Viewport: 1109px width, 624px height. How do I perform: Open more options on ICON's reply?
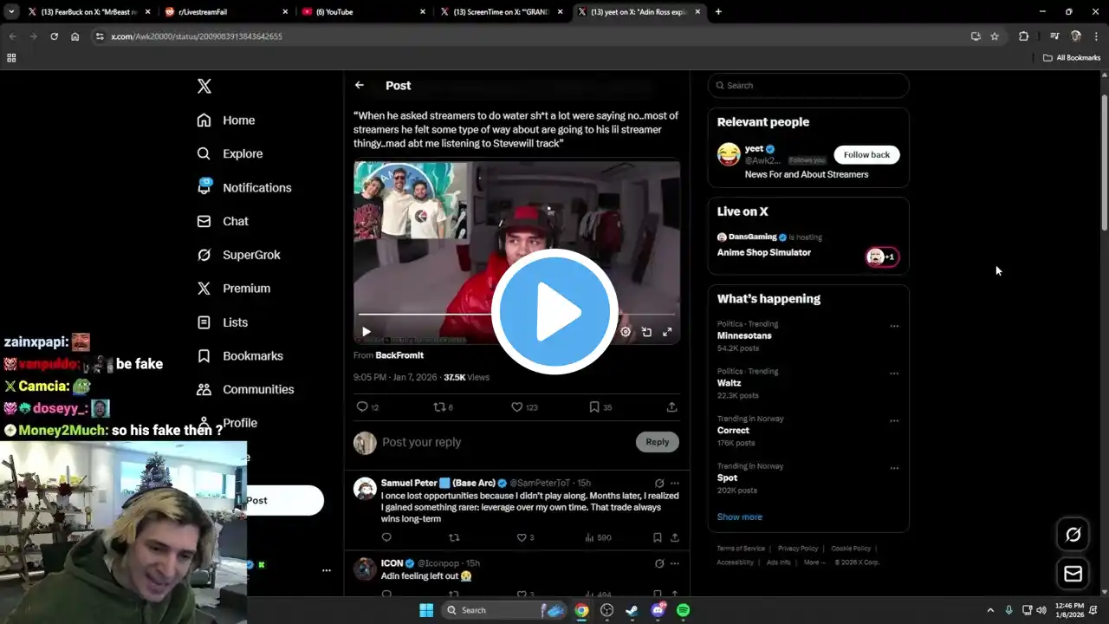[x=675, y=563]
